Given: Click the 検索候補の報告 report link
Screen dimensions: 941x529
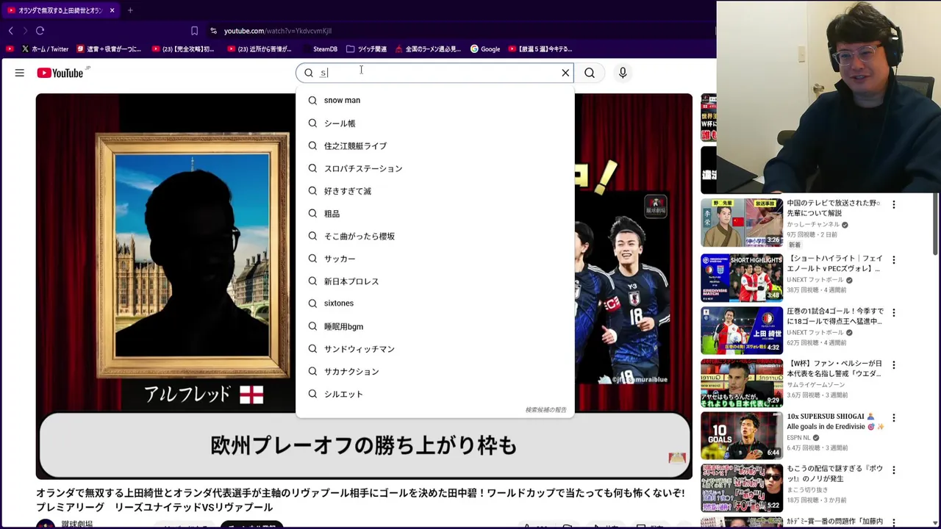Looking at the screenshot, I should (x=545, y=410).
